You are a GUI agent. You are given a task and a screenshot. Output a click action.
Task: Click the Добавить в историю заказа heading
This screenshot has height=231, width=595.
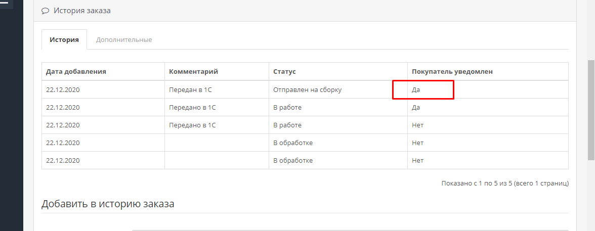tap(108, 204)
